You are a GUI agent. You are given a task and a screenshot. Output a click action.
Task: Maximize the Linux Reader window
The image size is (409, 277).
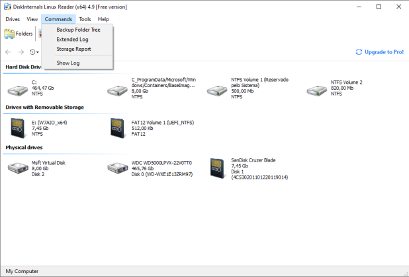click(x=379, y=7)
